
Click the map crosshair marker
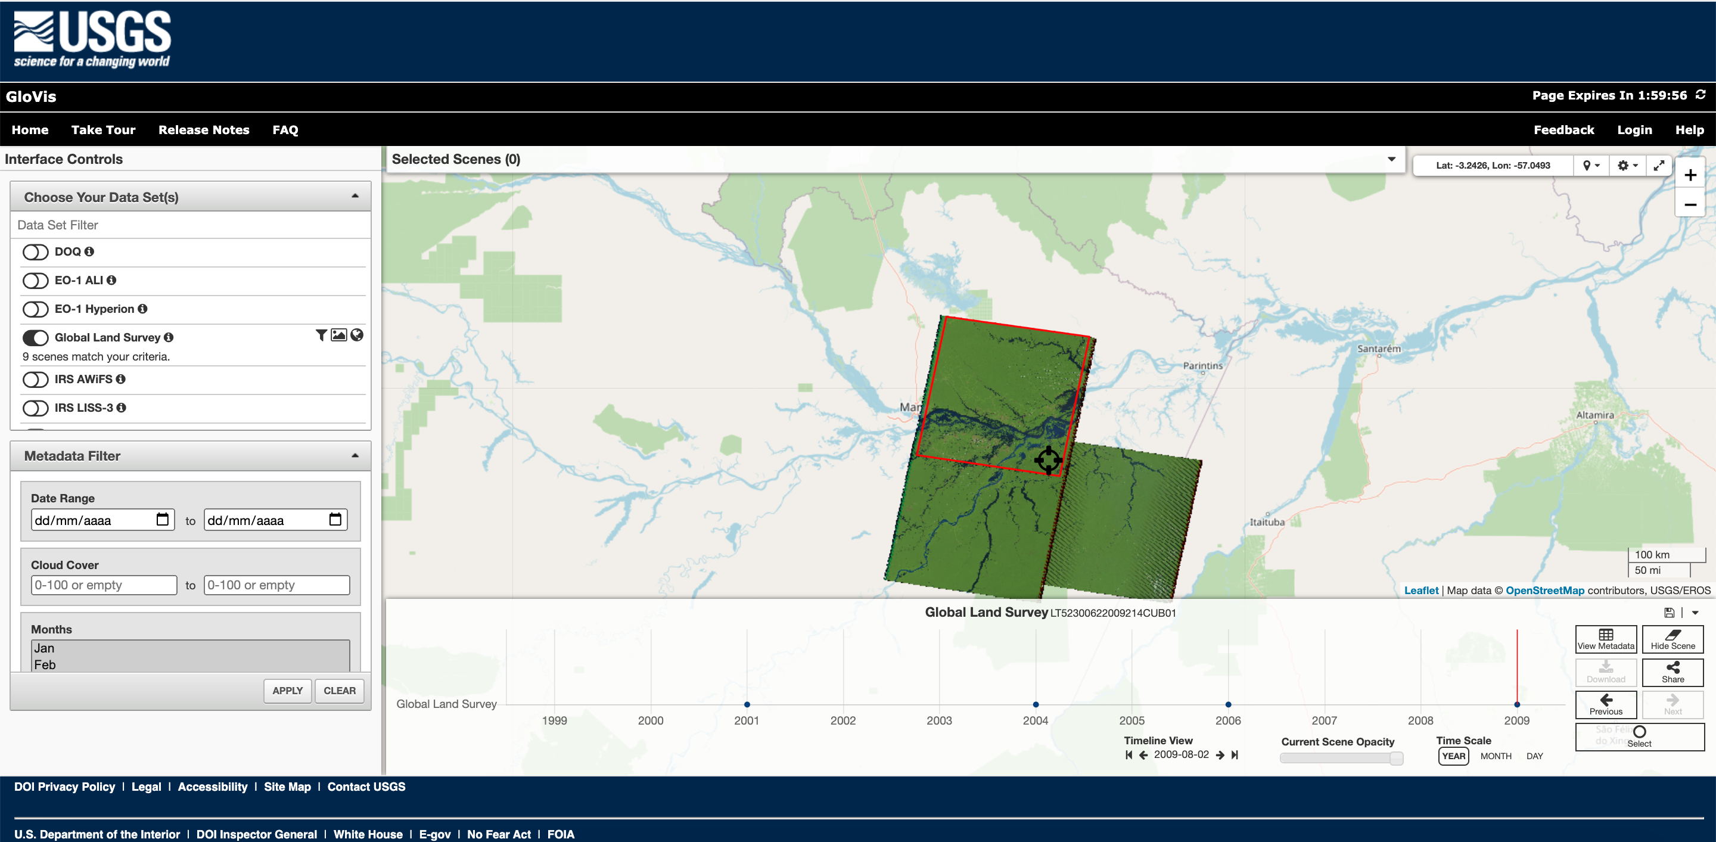click(x=1049, y=460)
